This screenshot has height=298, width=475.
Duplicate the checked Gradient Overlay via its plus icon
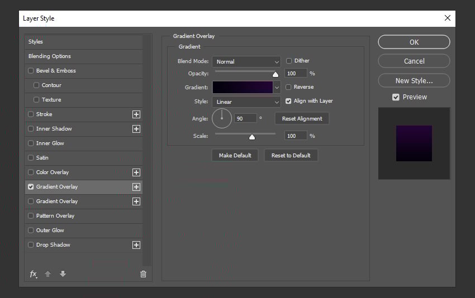click(x=136, y=187)
